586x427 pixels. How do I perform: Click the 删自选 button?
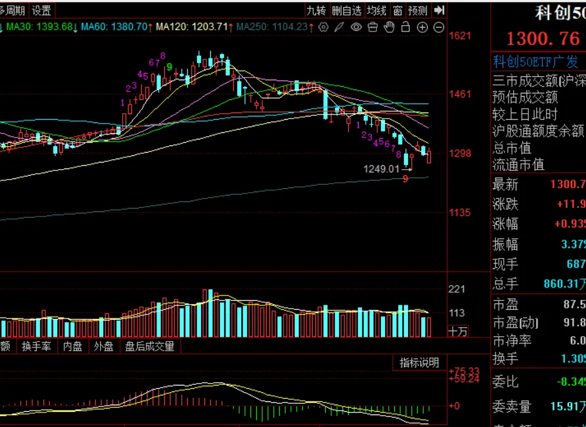[346, 11]
